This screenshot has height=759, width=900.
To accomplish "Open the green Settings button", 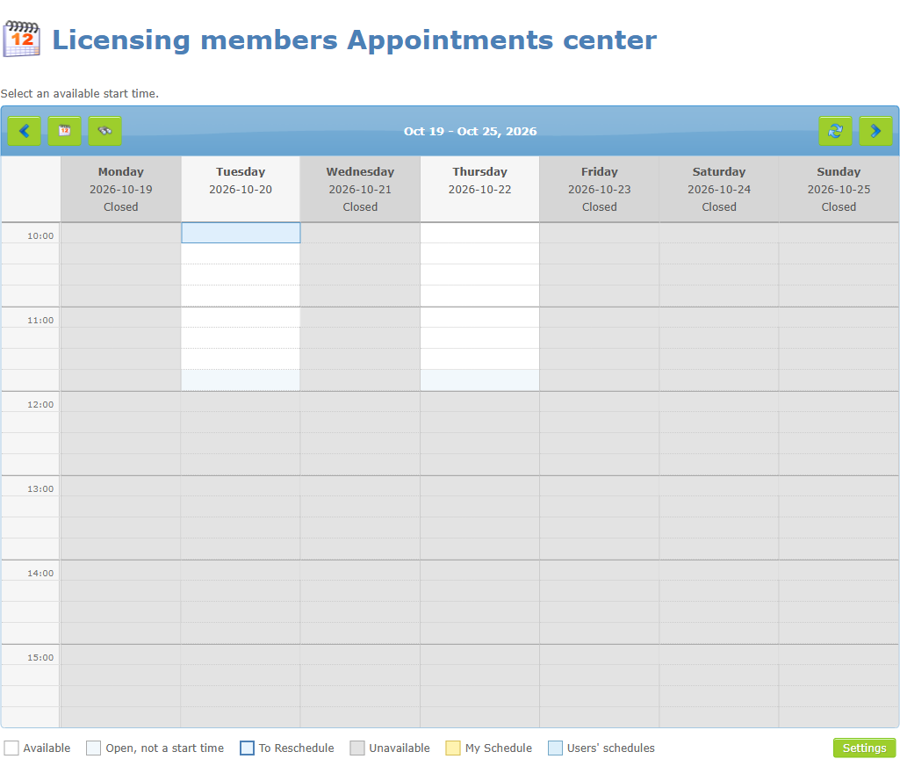I will point(864,748).
